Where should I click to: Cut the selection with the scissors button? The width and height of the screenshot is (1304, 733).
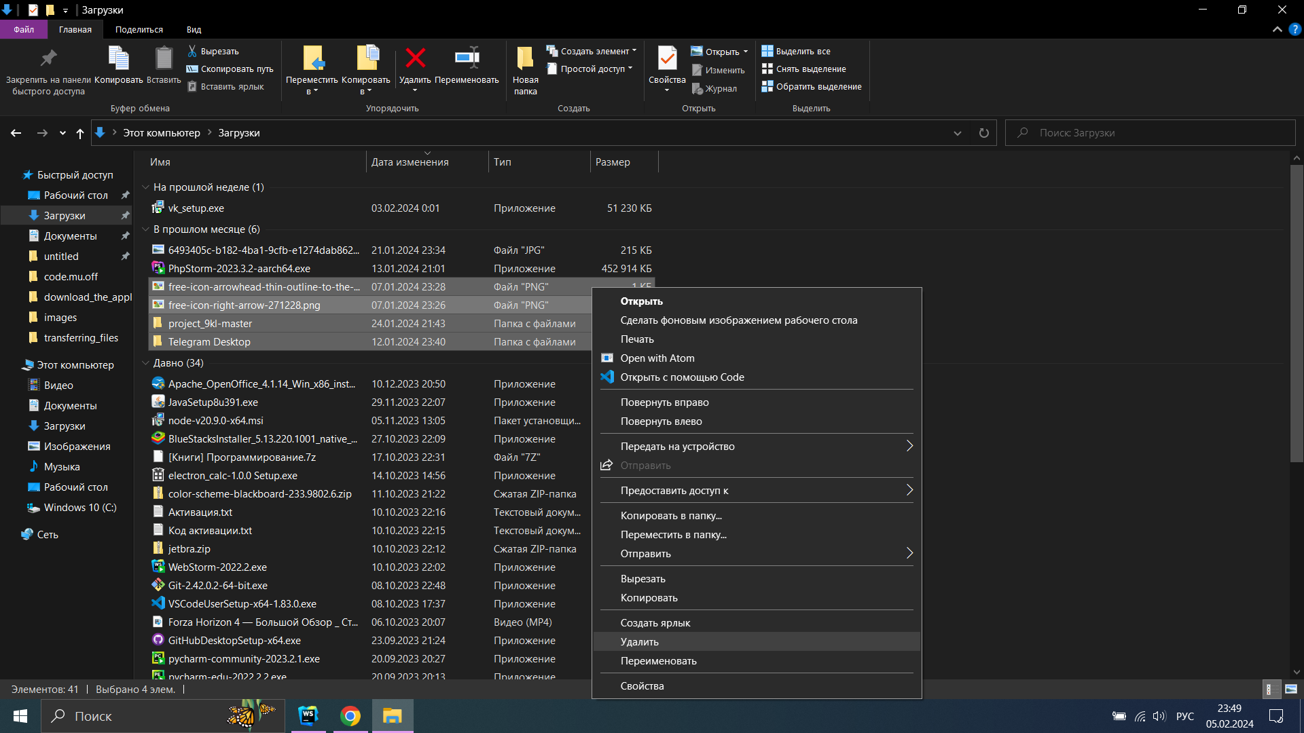213,52
